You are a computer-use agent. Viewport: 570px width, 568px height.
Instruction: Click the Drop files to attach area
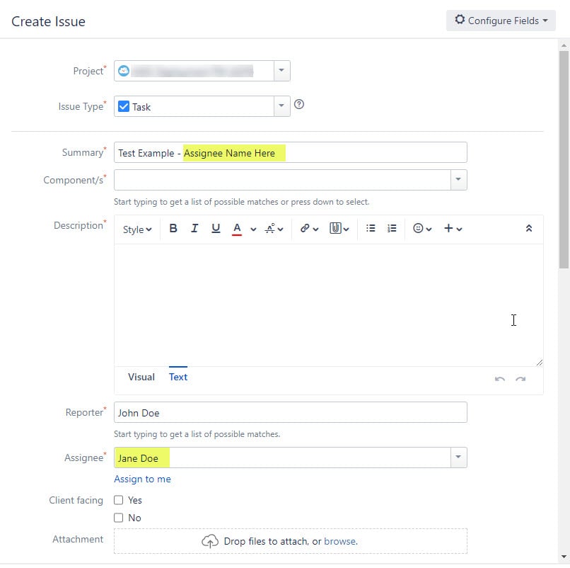pyautogui.click(x=290, y=541)
